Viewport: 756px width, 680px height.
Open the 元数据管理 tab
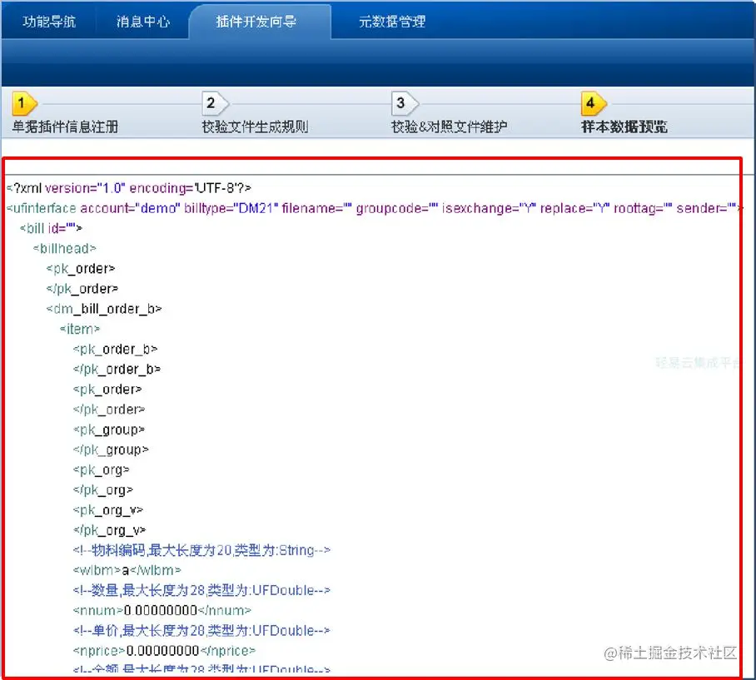[x=392, y=21]
